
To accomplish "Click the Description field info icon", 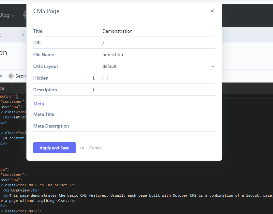I will tap(94, 89).
